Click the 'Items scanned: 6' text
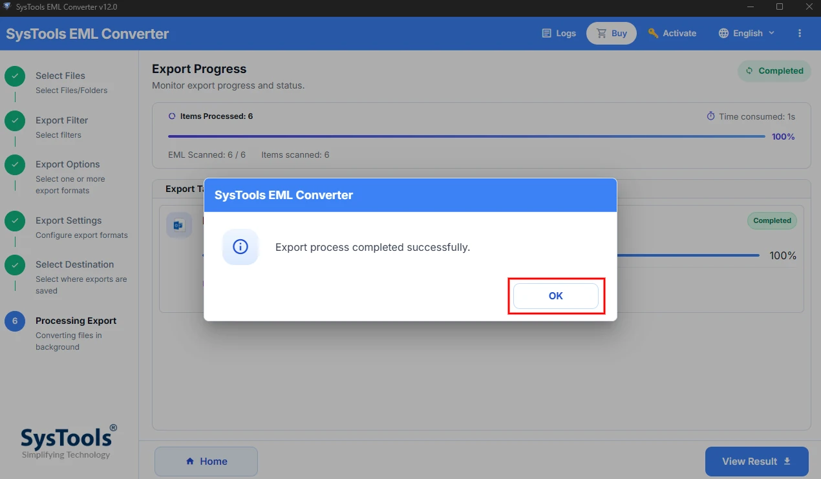Viewport: 821px width, 479px height. 295,155
